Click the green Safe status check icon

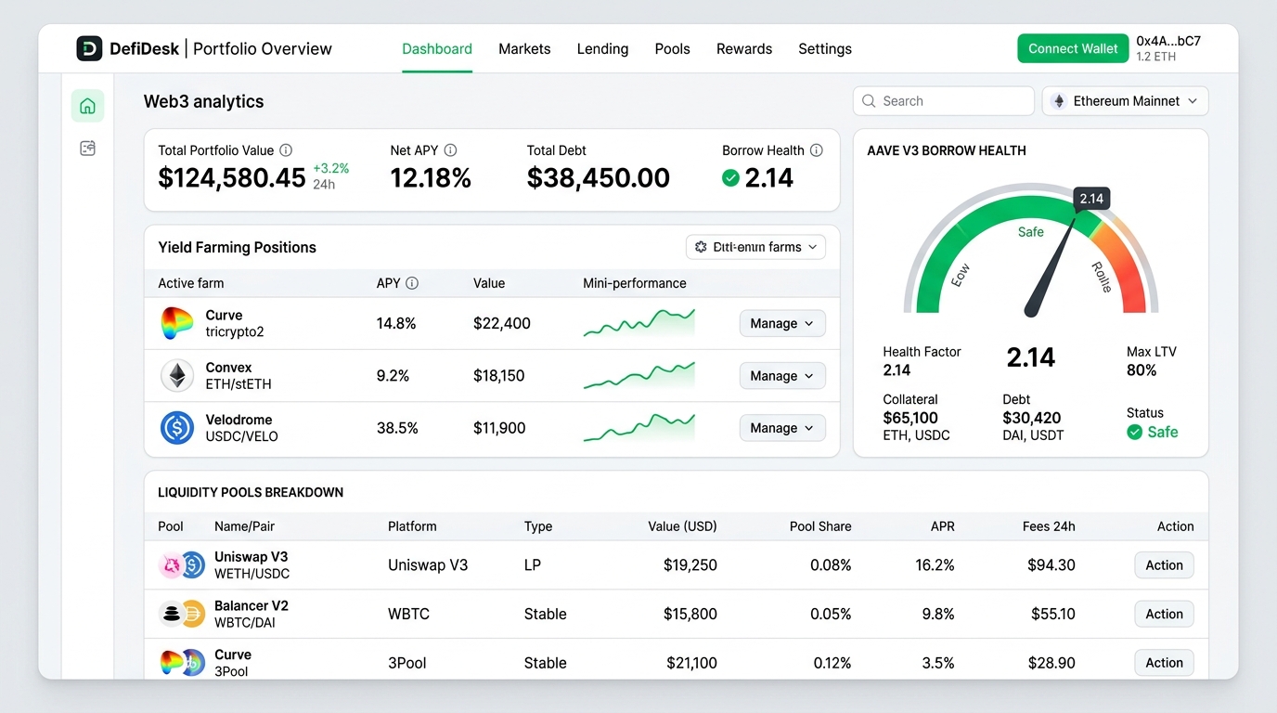point(1134,432)
